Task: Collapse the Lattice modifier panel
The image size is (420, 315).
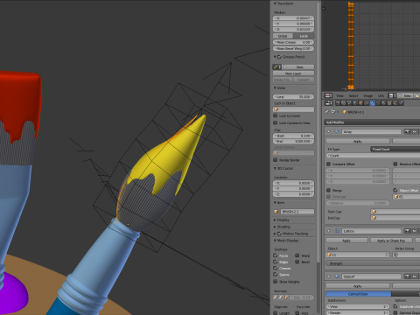Action: point(329,231)
